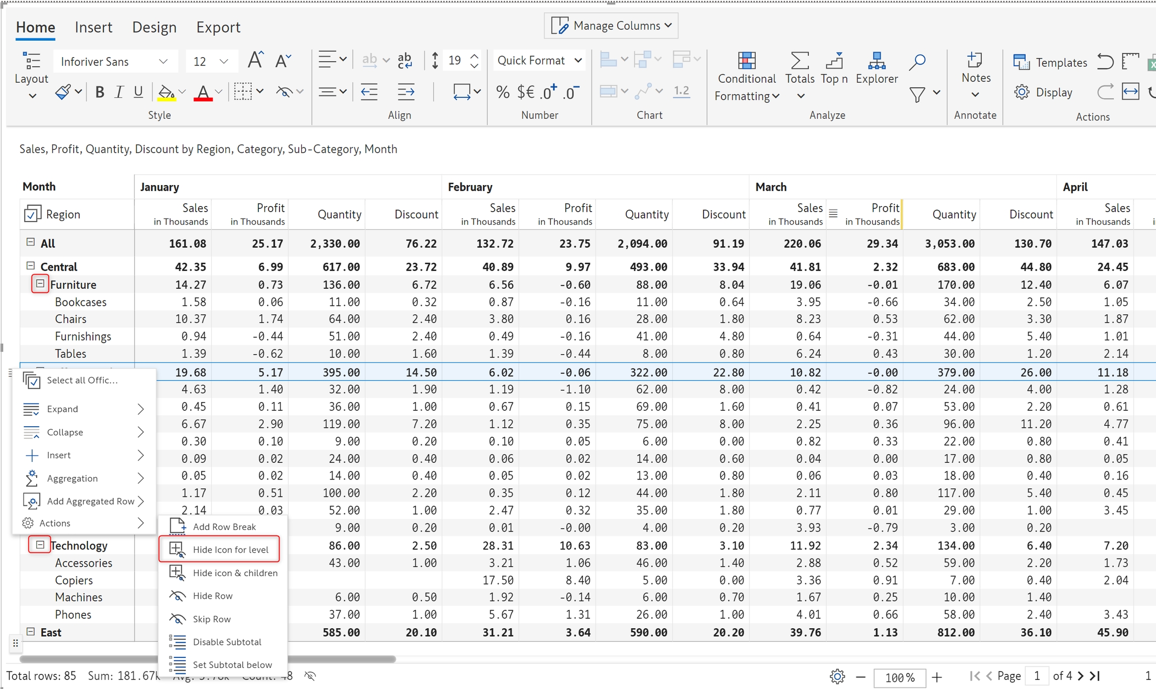Switch to the Design tab
The width and height of the screenshot is (1156, 689).
(x=154, y=27)
